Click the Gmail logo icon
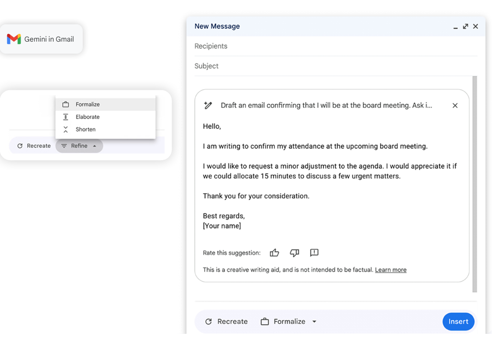The image size is (498, 340). tap(14, 39)
